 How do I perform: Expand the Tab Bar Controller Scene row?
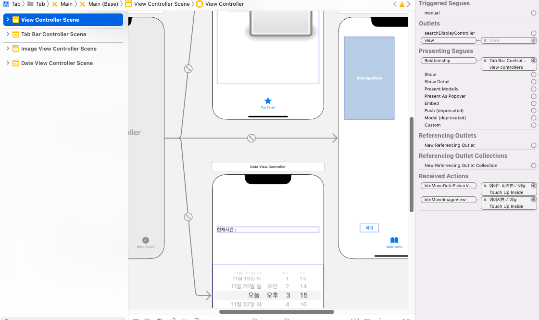(x=8, y=34)
